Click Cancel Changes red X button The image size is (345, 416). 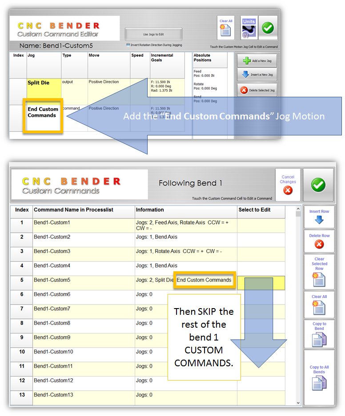288,185
